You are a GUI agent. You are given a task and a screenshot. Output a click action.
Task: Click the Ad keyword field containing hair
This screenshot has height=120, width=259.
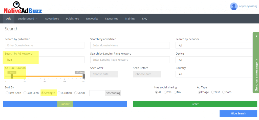pos(45,60)
